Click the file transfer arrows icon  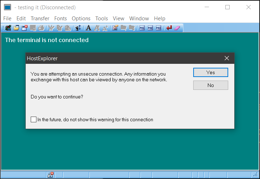(78, 28)
